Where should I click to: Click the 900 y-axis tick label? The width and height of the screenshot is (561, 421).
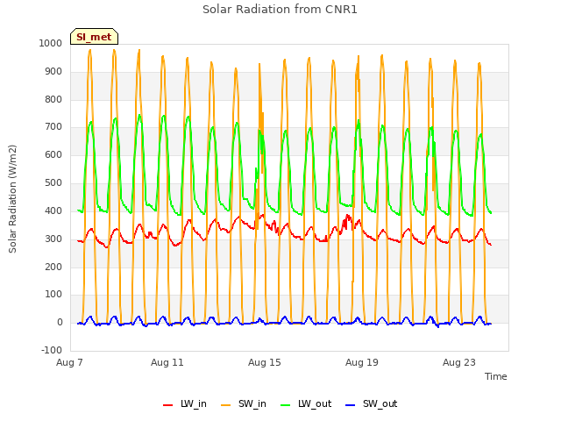[x=53, y=72]
